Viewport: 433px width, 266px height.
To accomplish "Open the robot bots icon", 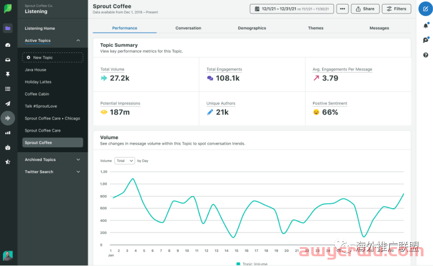I will (8, 147).
